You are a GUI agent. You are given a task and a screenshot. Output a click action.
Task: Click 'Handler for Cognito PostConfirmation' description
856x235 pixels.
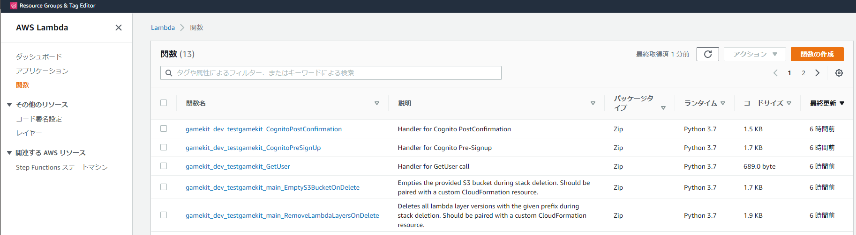pyautogui.click(x=454, y=129)
